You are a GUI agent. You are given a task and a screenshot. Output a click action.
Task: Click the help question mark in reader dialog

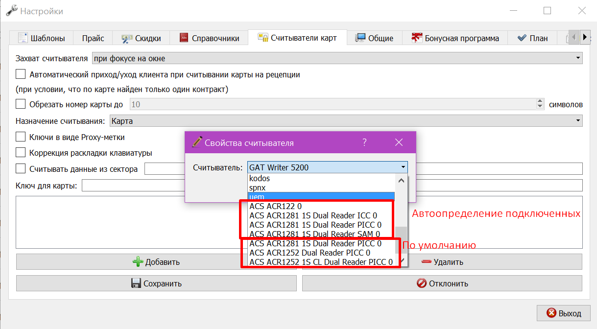point(364,142)
